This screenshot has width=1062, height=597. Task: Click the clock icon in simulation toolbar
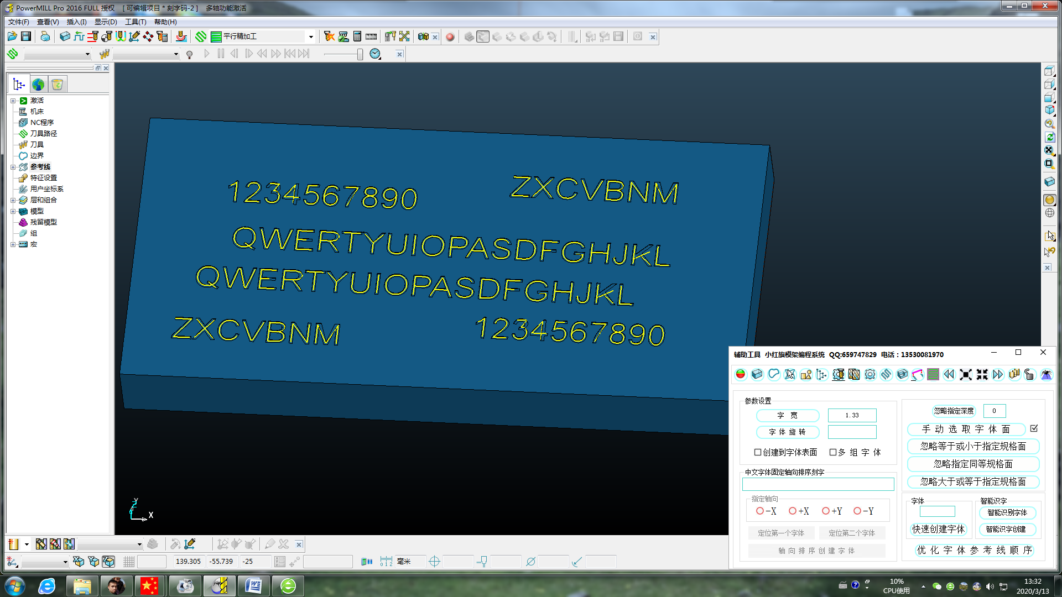375,54
